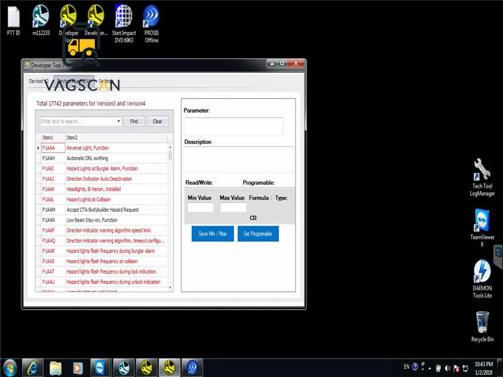Click the Clear button
Viewport: 503px width, 377px height.
pos(158,121)
